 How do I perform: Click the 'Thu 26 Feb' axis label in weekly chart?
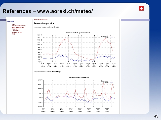click(89, 110)
